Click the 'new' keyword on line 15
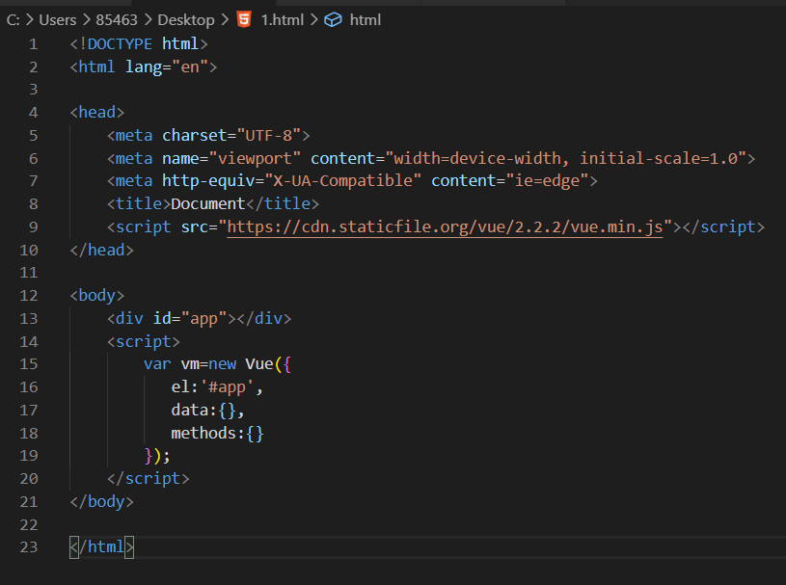This screenshot has width=786, height=585. coord(223,364)
